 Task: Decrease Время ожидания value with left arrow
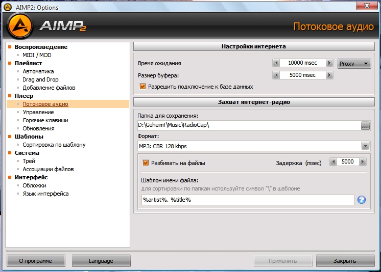[x=276, y=63]
